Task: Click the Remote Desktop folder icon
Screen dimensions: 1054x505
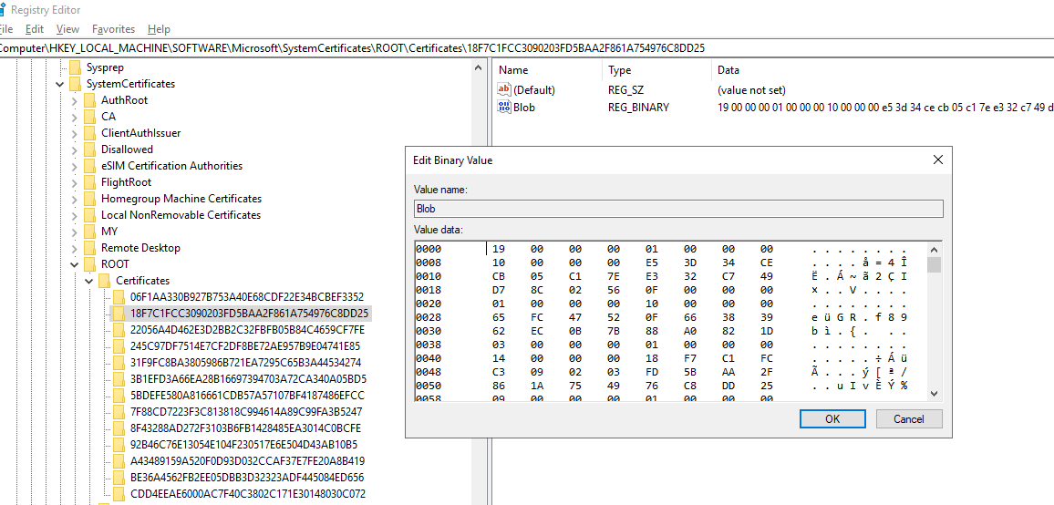Action: [x=89, y=248]
